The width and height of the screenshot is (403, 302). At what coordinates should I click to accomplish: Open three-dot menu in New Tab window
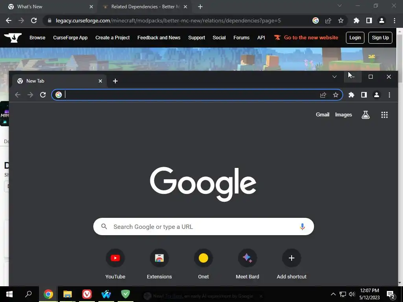point(389,95)
